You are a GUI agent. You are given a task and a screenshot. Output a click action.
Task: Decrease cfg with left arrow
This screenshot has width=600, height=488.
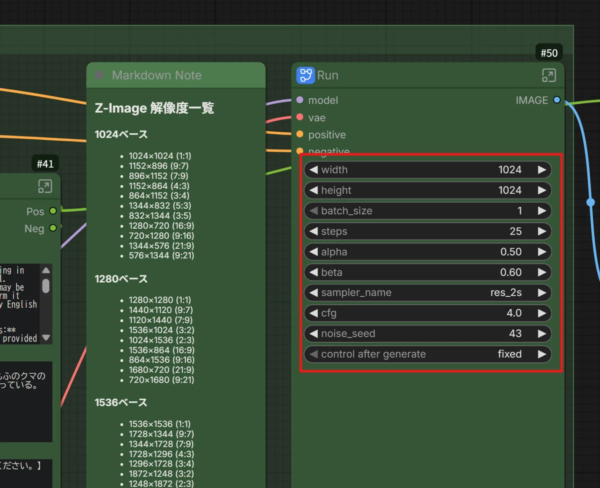pyautogui.click(x=313, y=313)
